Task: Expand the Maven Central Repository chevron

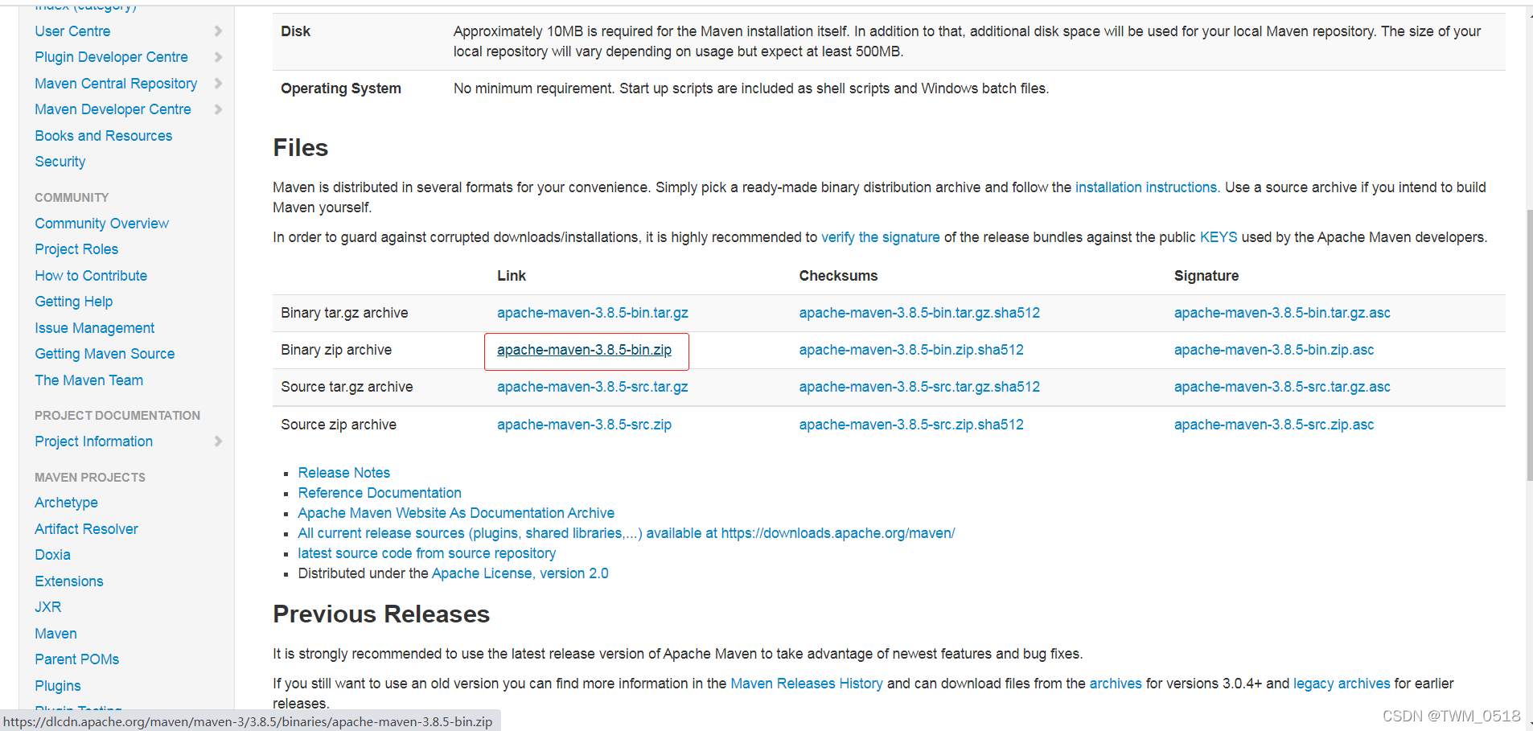Action: tap(218, 84)
